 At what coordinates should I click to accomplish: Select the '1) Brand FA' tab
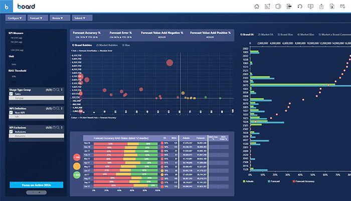pyautogui.click(x=247, y=35)
